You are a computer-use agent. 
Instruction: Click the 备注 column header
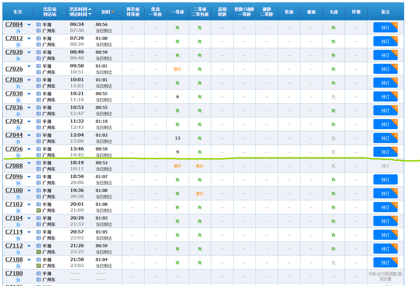pyautogui.click(x=385, y=12)
